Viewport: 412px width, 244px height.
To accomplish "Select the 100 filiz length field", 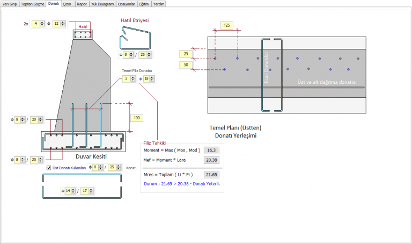I will (137, 118).
